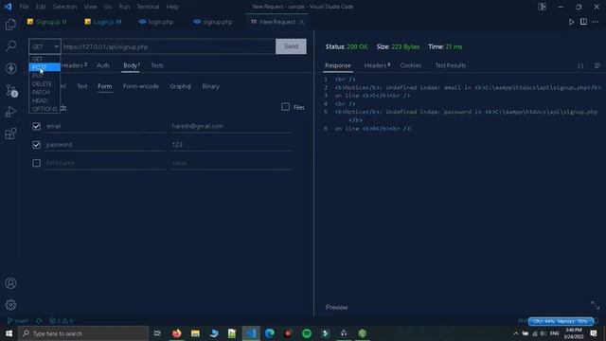
Task: Open File Explorer from the taskbar
Action: coord(195,333)
